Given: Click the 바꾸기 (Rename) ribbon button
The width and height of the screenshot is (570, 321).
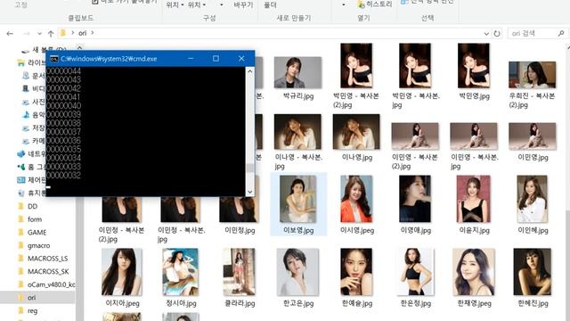Looking at the screenshot, I should tap(243, 5).
